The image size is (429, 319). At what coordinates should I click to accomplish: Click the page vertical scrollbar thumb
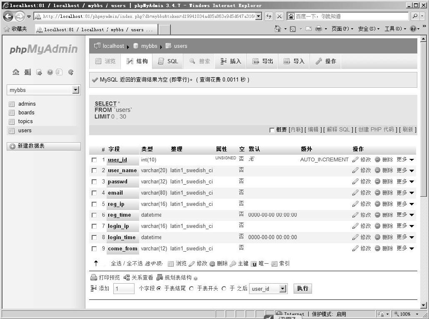pyautogui.click(x=423, y=120)
